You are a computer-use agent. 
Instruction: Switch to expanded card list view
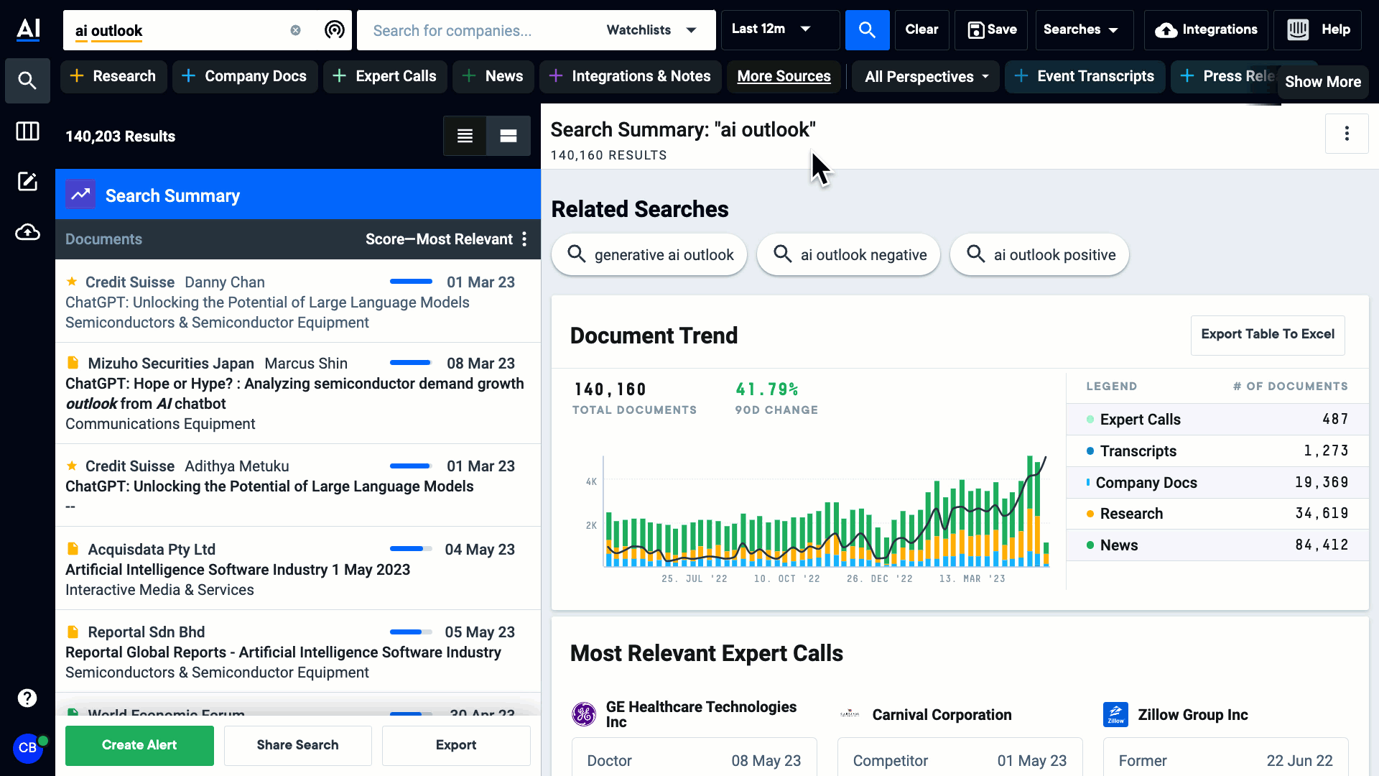[x=509, y=136]
